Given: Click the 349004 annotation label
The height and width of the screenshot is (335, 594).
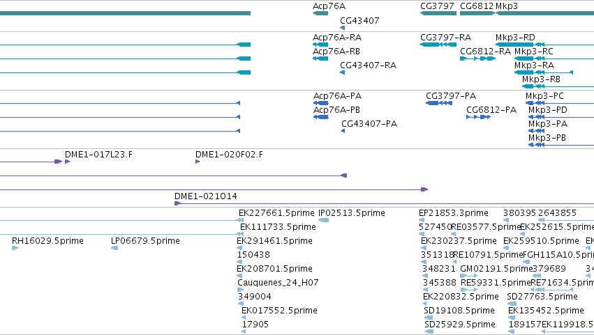Looking at the screenshot, I should pyautogui.click(x=255, y=297).
